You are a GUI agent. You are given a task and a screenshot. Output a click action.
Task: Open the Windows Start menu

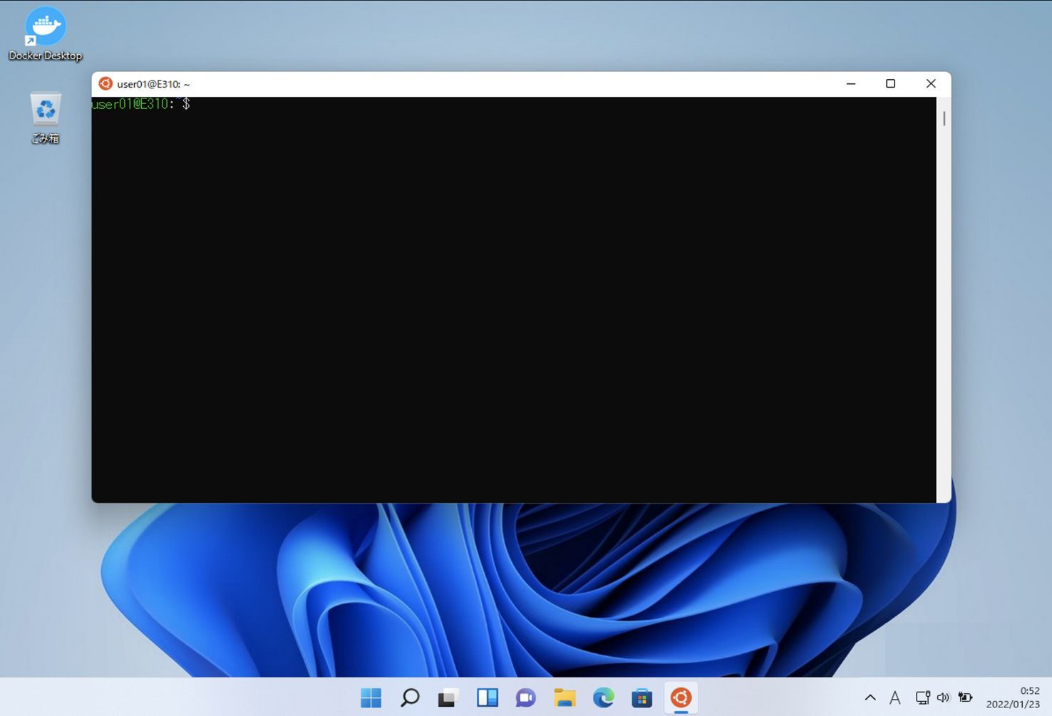tap(371, 697)
